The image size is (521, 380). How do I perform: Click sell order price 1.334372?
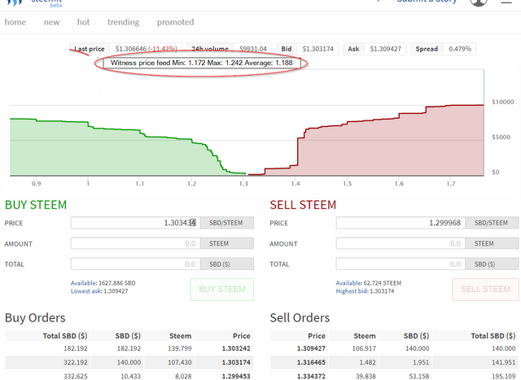(x=311, y=377)
